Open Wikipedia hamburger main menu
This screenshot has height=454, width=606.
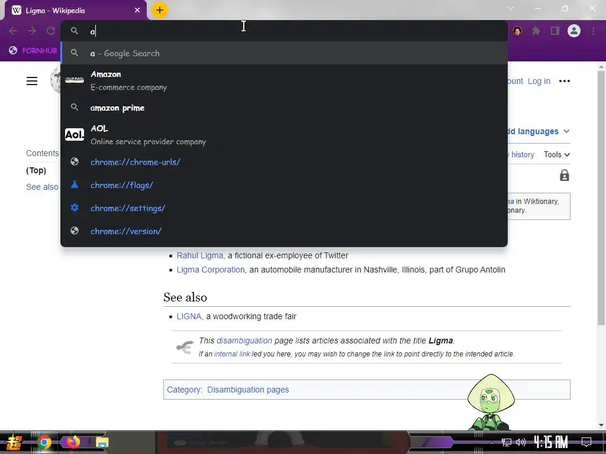coord(32,80)
